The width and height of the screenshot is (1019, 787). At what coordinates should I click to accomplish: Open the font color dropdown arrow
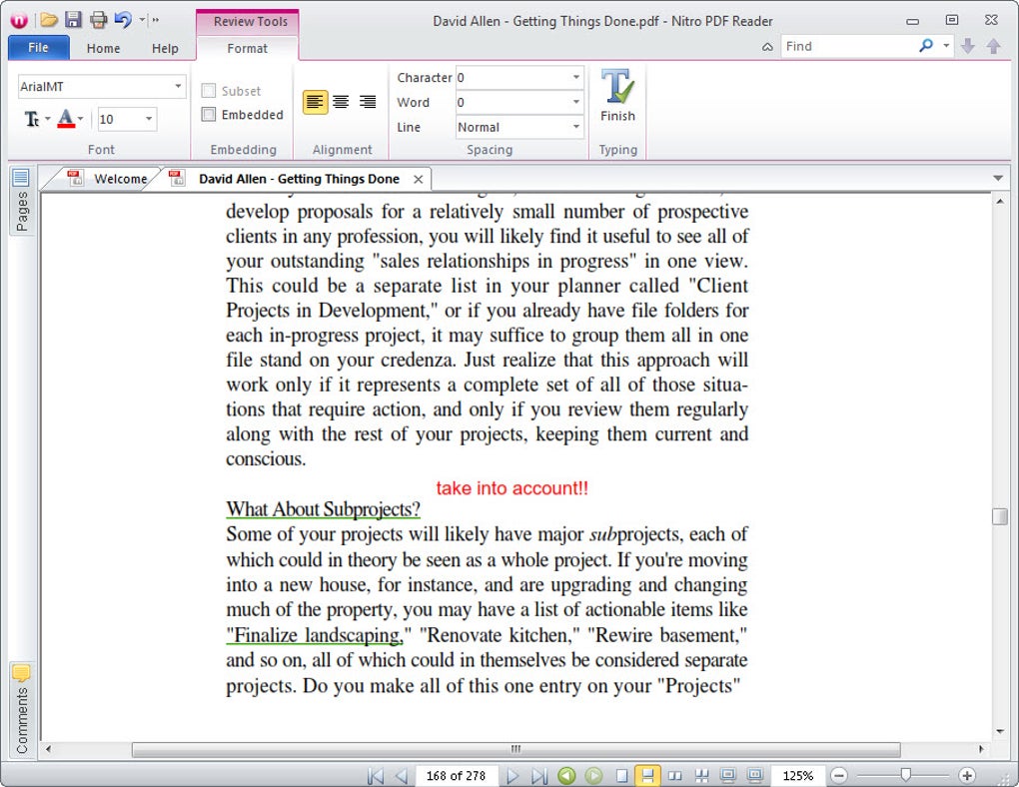[81, 119]
